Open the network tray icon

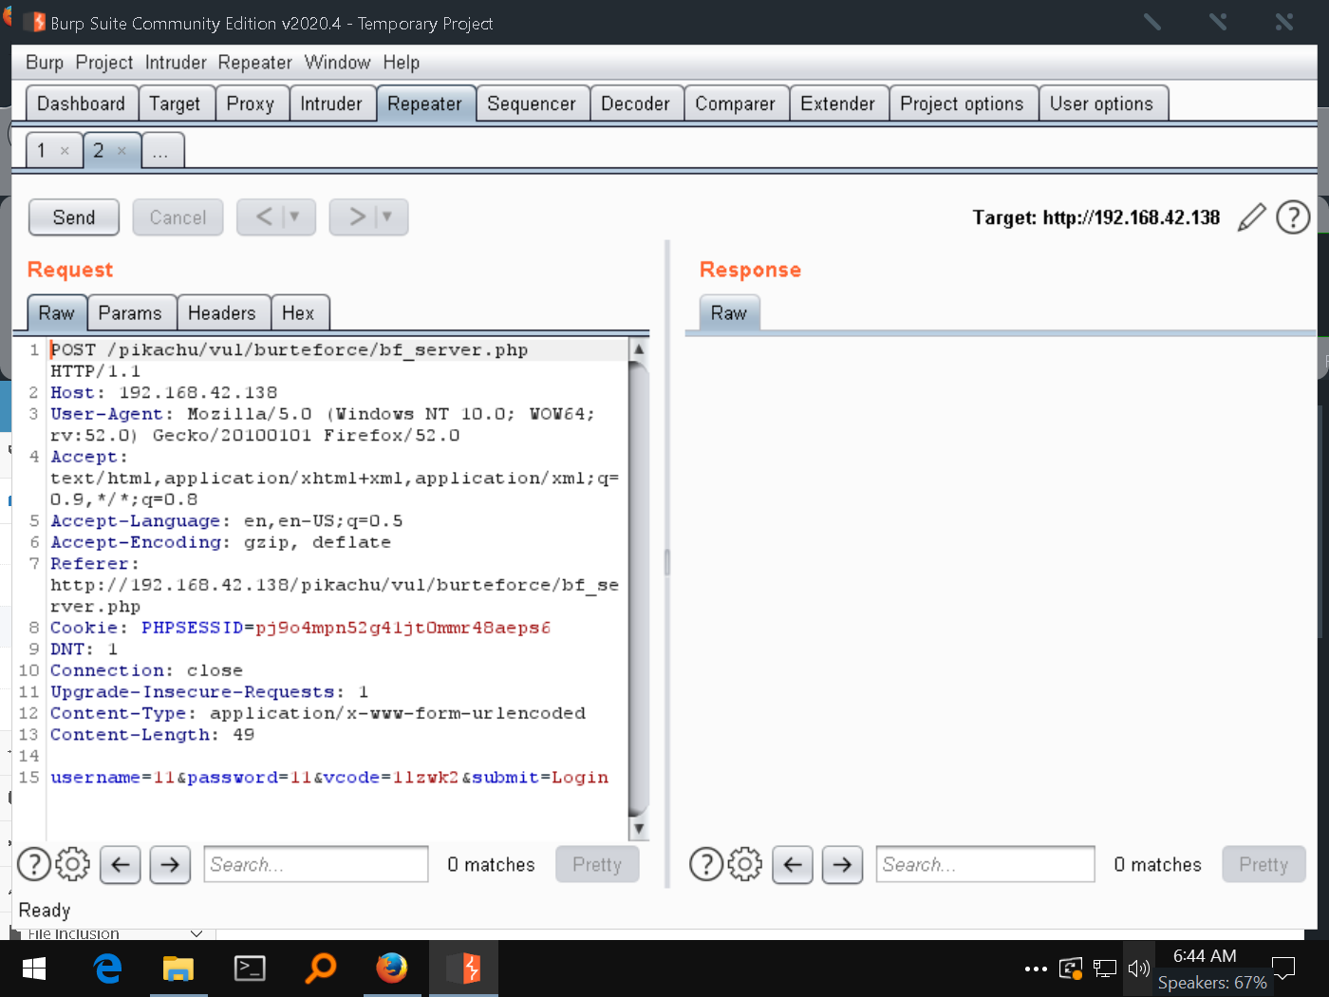pos(1104,969)
